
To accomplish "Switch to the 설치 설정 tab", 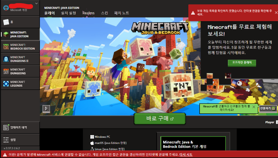I will (x=69, y=13).
